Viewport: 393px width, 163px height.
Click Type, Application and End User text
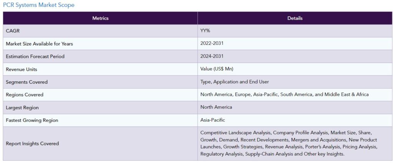pos(234,82)
